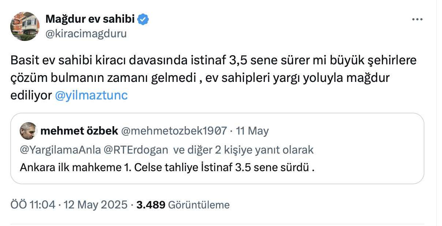Image resolution: width=442 pixels, height=226 pixels.
Task: Open Mağdur ev sahibi's profile avatar
Action: [x=25, y=26]
